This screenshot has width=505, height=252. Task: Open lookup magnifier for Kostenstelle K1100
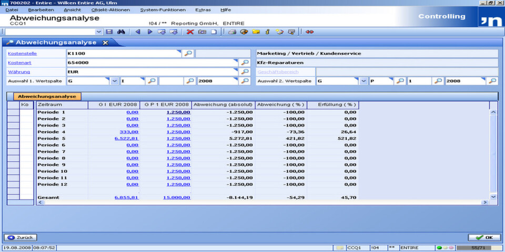pos(188,54)
